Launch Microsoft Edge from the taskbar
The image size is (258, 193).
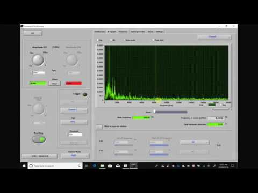(x=95, y=166)
